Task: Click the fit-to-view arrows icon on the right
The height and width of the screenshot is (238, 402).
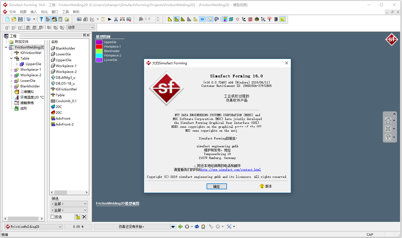Action: click(388, 129)
